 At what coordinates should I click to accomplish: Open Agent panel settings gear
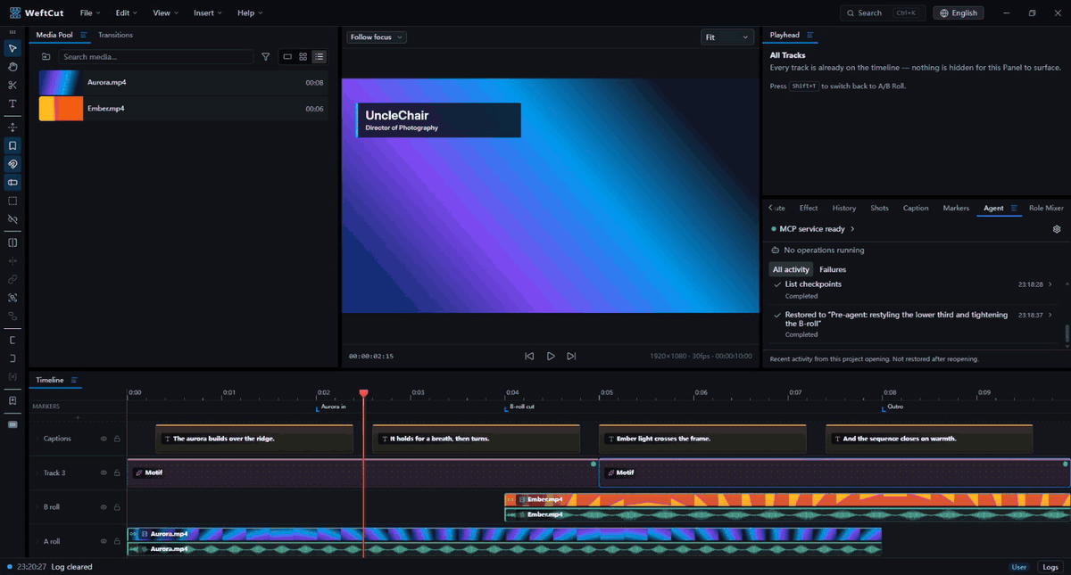[1057, 229]
